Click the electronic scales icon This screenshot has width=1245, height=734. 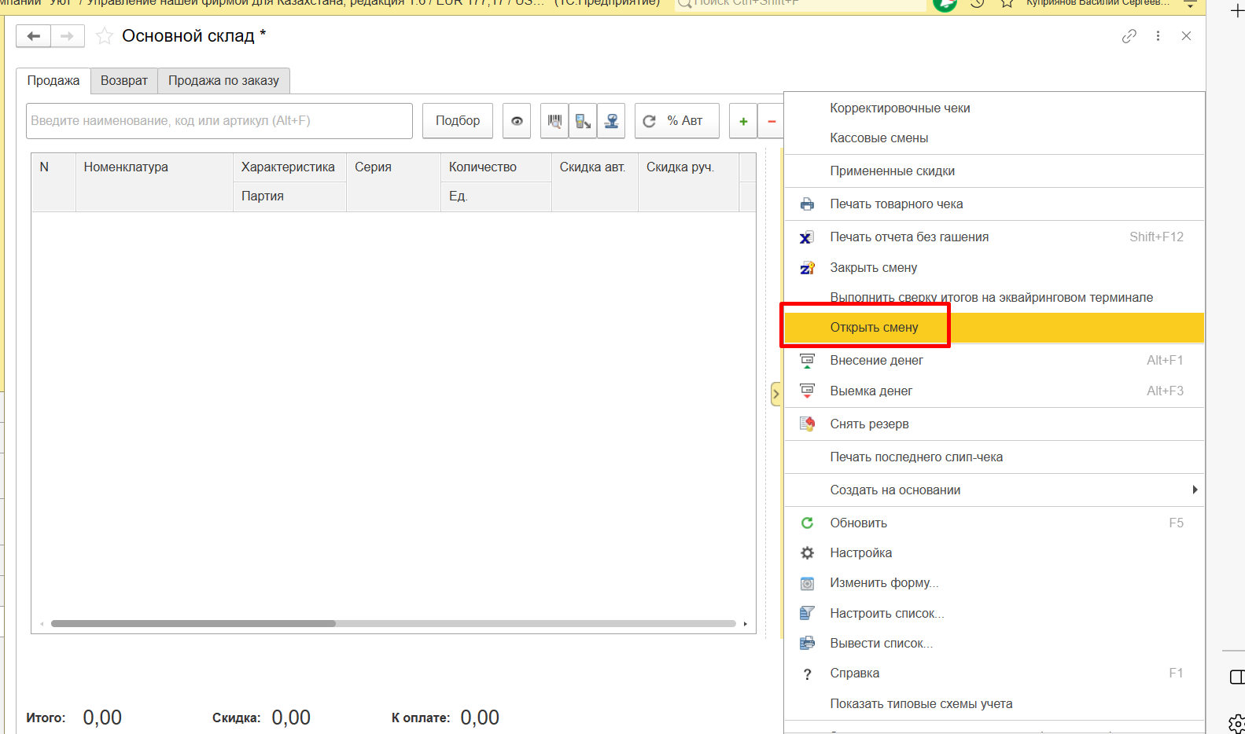tap(611, 121)
